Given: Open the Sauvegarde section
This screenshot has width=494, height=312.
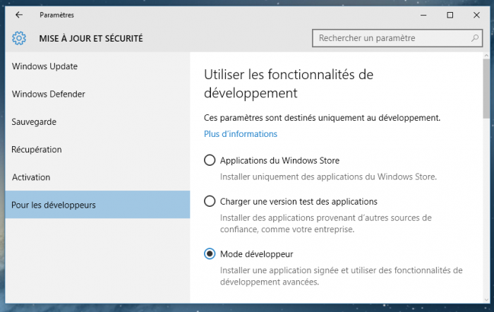Looking at the screenshot, I should click(34, 121).
